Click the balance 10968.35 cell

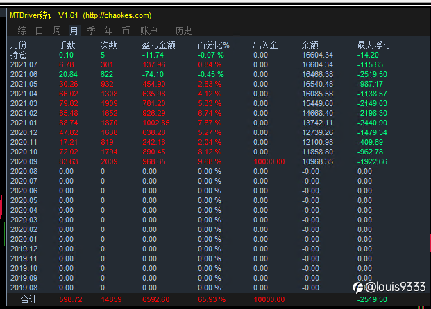317,161
